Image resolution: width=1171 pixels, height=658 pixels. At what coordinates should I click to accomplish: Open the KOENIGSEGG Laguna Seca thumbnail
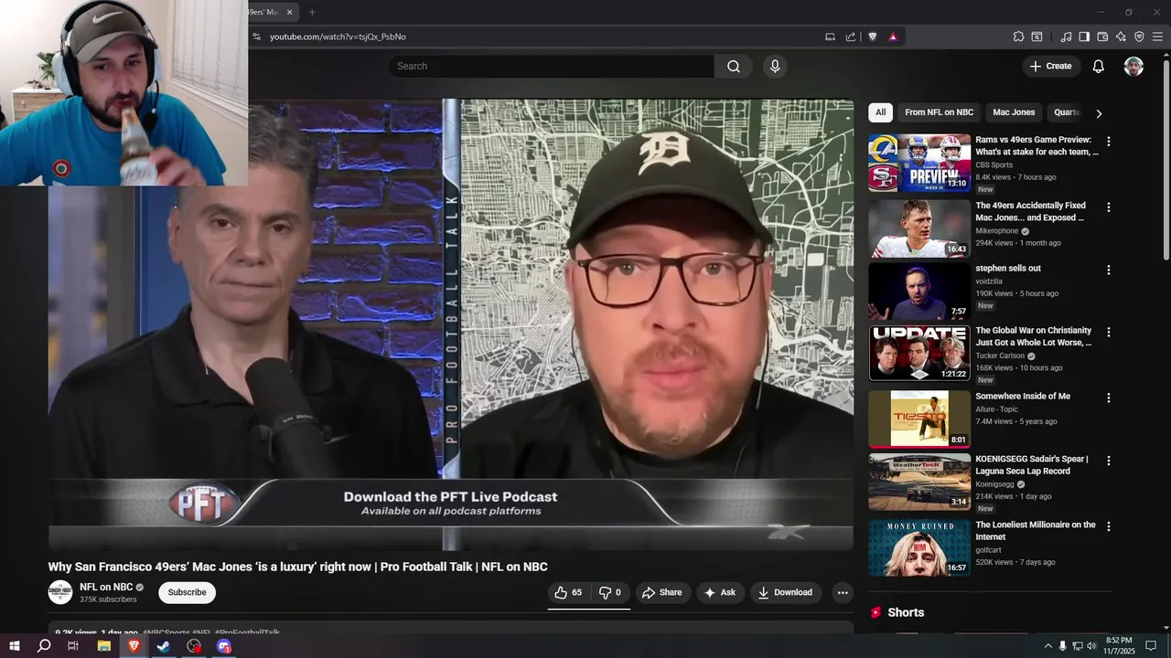(x=919, y=482)
